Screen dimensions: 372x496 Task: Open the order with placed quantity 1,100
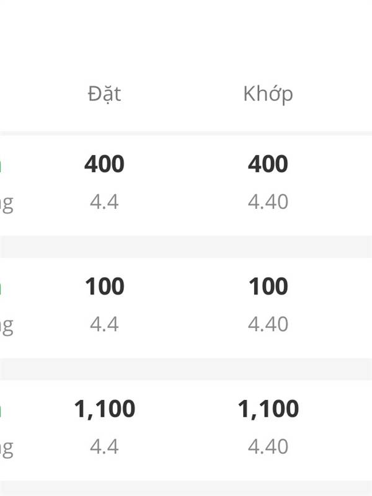pos(104,409)
